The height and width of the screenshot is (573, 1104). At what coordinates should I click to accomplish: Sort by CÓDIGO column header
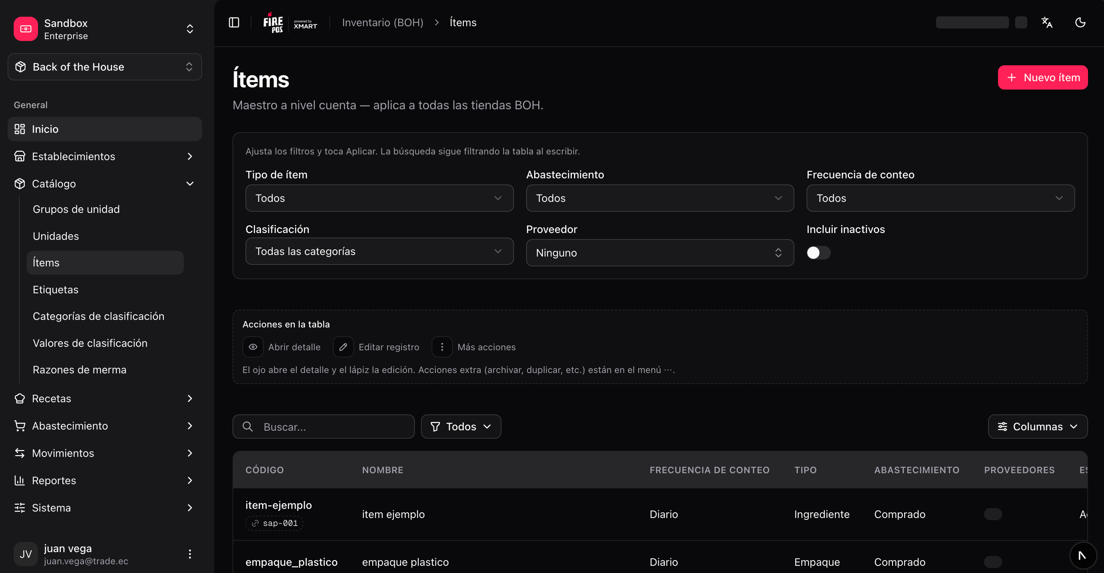coord(264,469)
